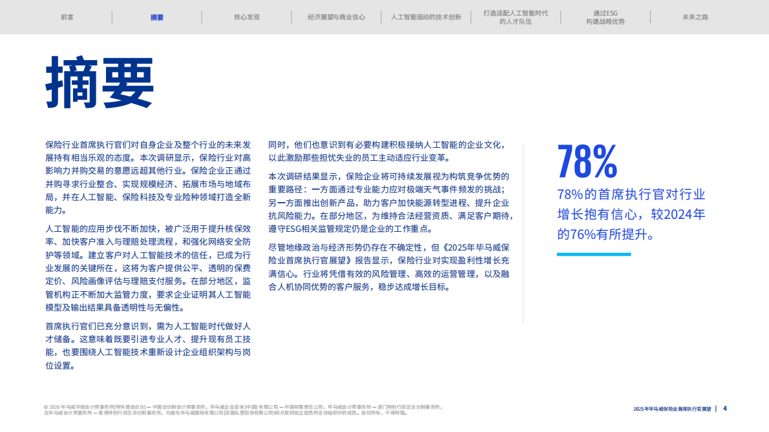Go to the 核心发现 section tab
The height and width of the screenshot is (432, 769).
[247, 17]
